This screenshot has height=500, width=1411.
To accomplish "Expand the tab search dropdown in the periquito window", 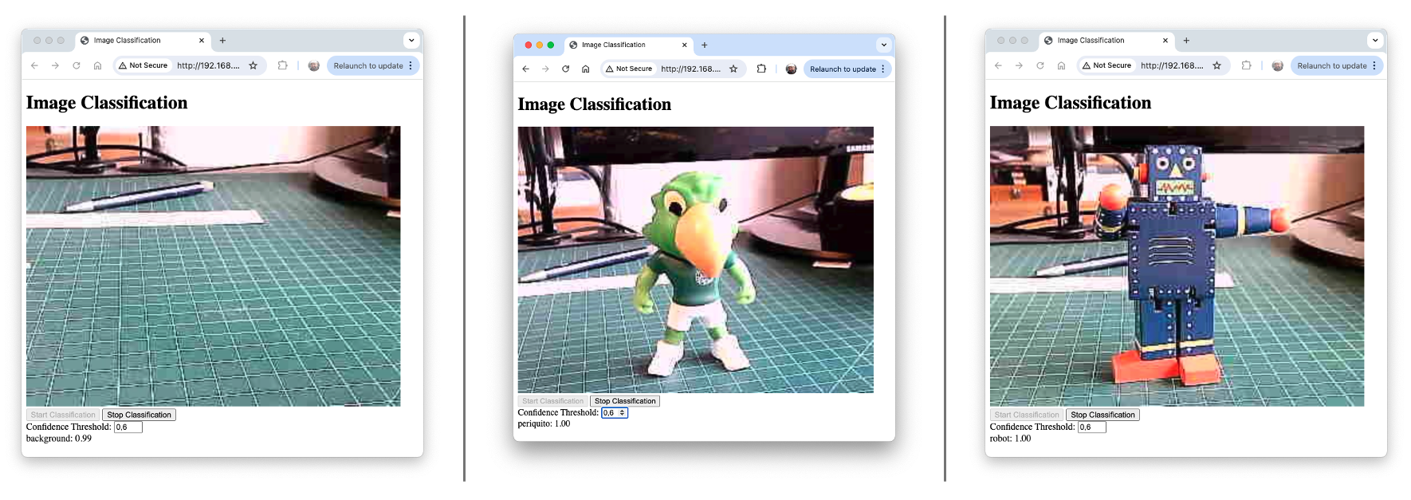I will (883, 45).
